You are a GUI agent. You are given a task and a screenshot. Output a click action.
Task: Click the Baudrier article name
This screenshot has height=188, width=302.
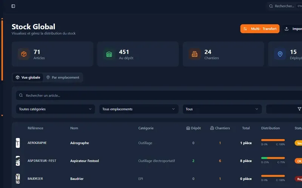pos(77,179)
